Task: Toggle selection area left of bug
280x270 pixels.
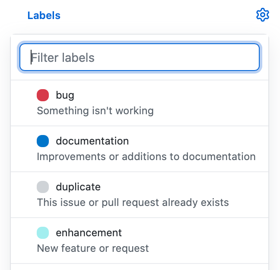Action: coord(24,103)
